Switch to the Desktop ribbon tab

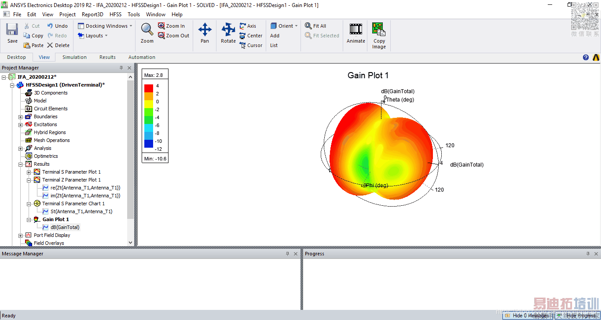pyautogui.click(x=17, y=57)
